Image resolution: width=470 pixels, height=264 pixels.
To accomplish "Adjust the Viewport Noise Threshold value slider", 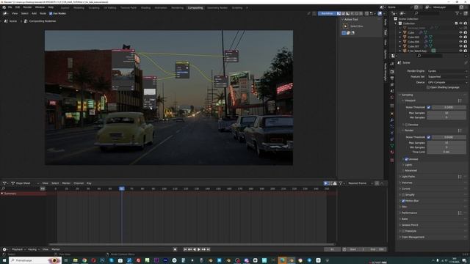I will click(x=449, y=107).
